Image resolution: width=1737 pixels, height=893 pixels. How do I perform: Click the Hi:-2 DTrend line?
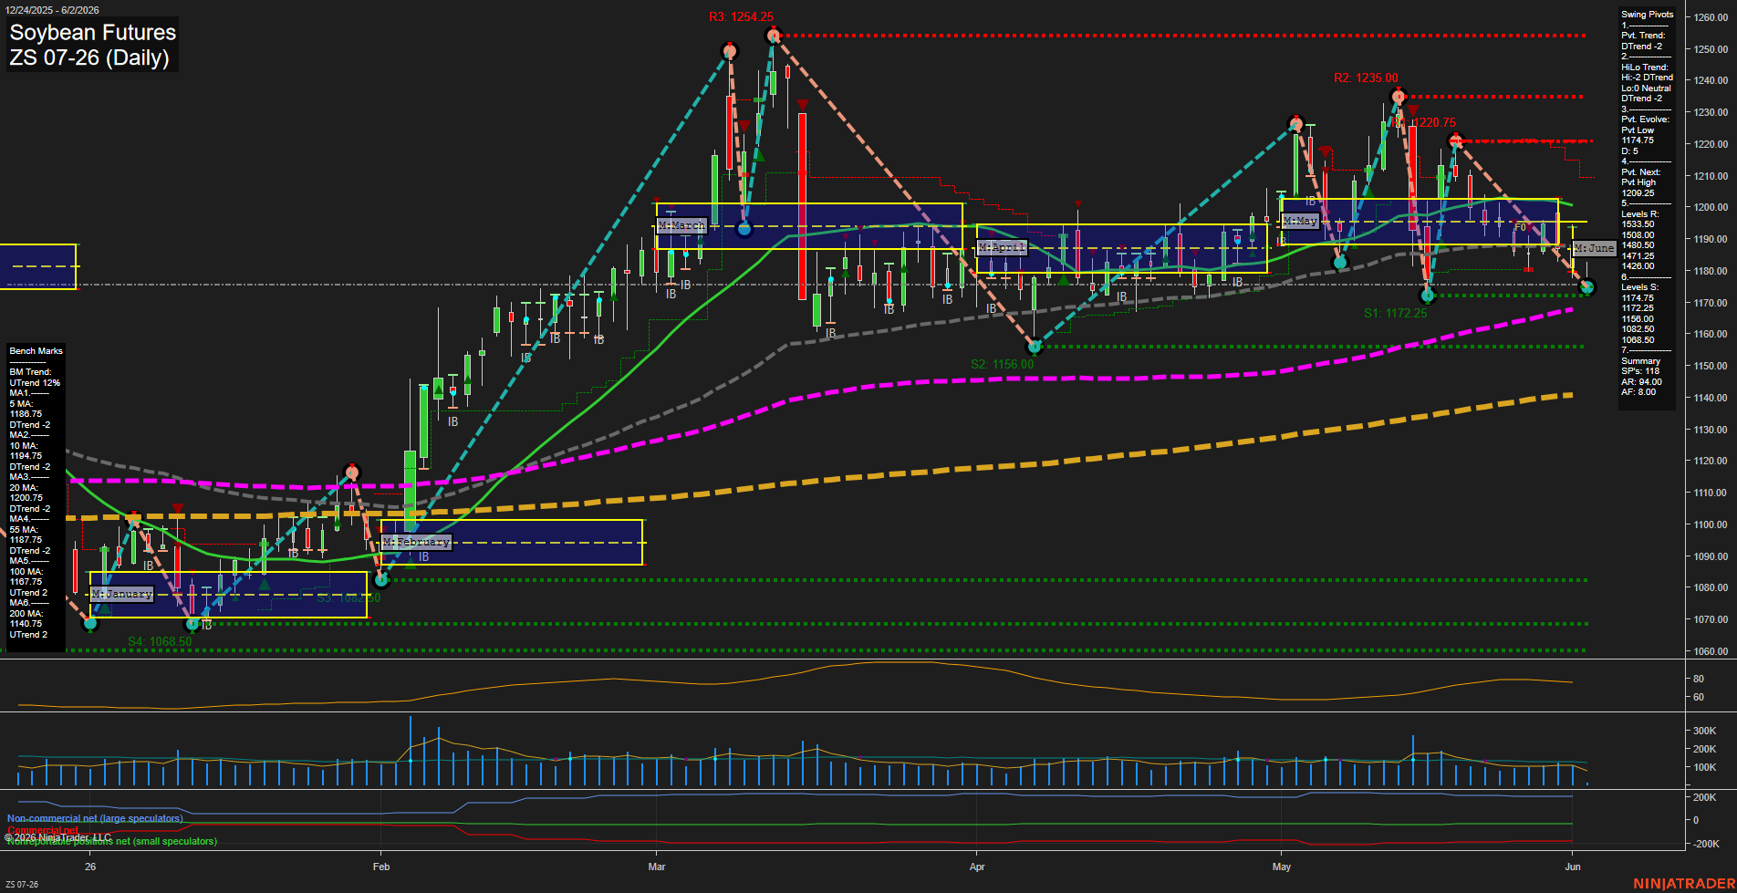tap(1647, 78)
